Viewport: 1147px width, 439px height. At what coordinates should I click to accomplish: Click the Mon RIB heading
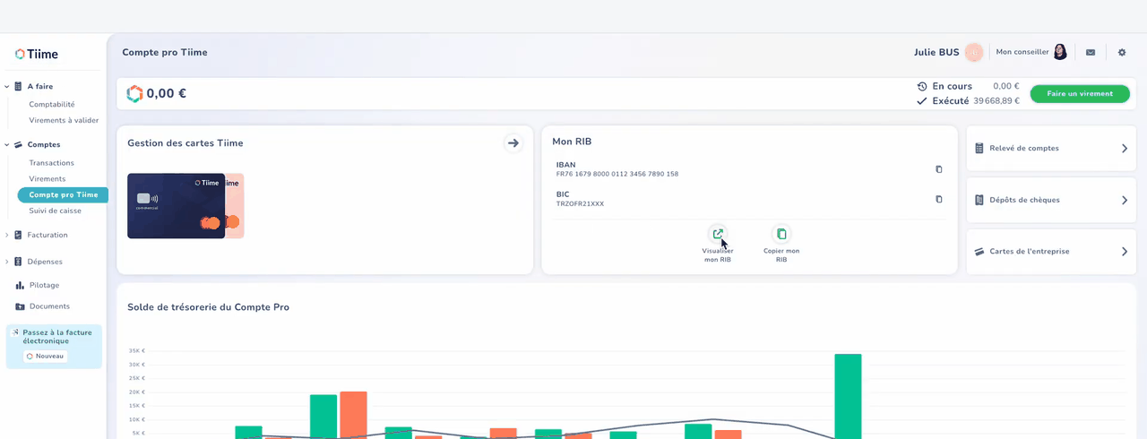point(572,142)
